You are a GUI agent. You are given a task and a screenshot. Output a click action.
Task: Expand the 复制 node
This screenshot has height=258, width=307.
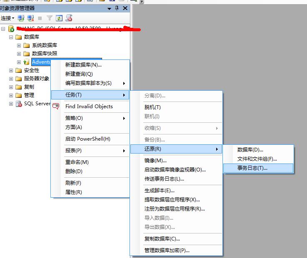(11, 87)
